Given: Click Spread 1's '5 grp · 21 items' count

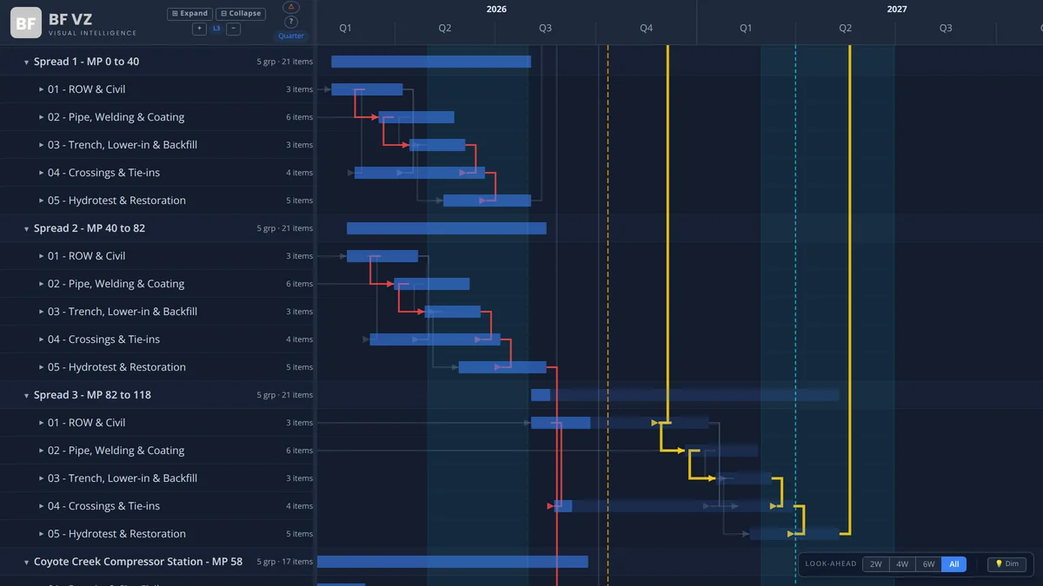Looking at the screenshot, I should pyautogui.click(x=285, y=63).
